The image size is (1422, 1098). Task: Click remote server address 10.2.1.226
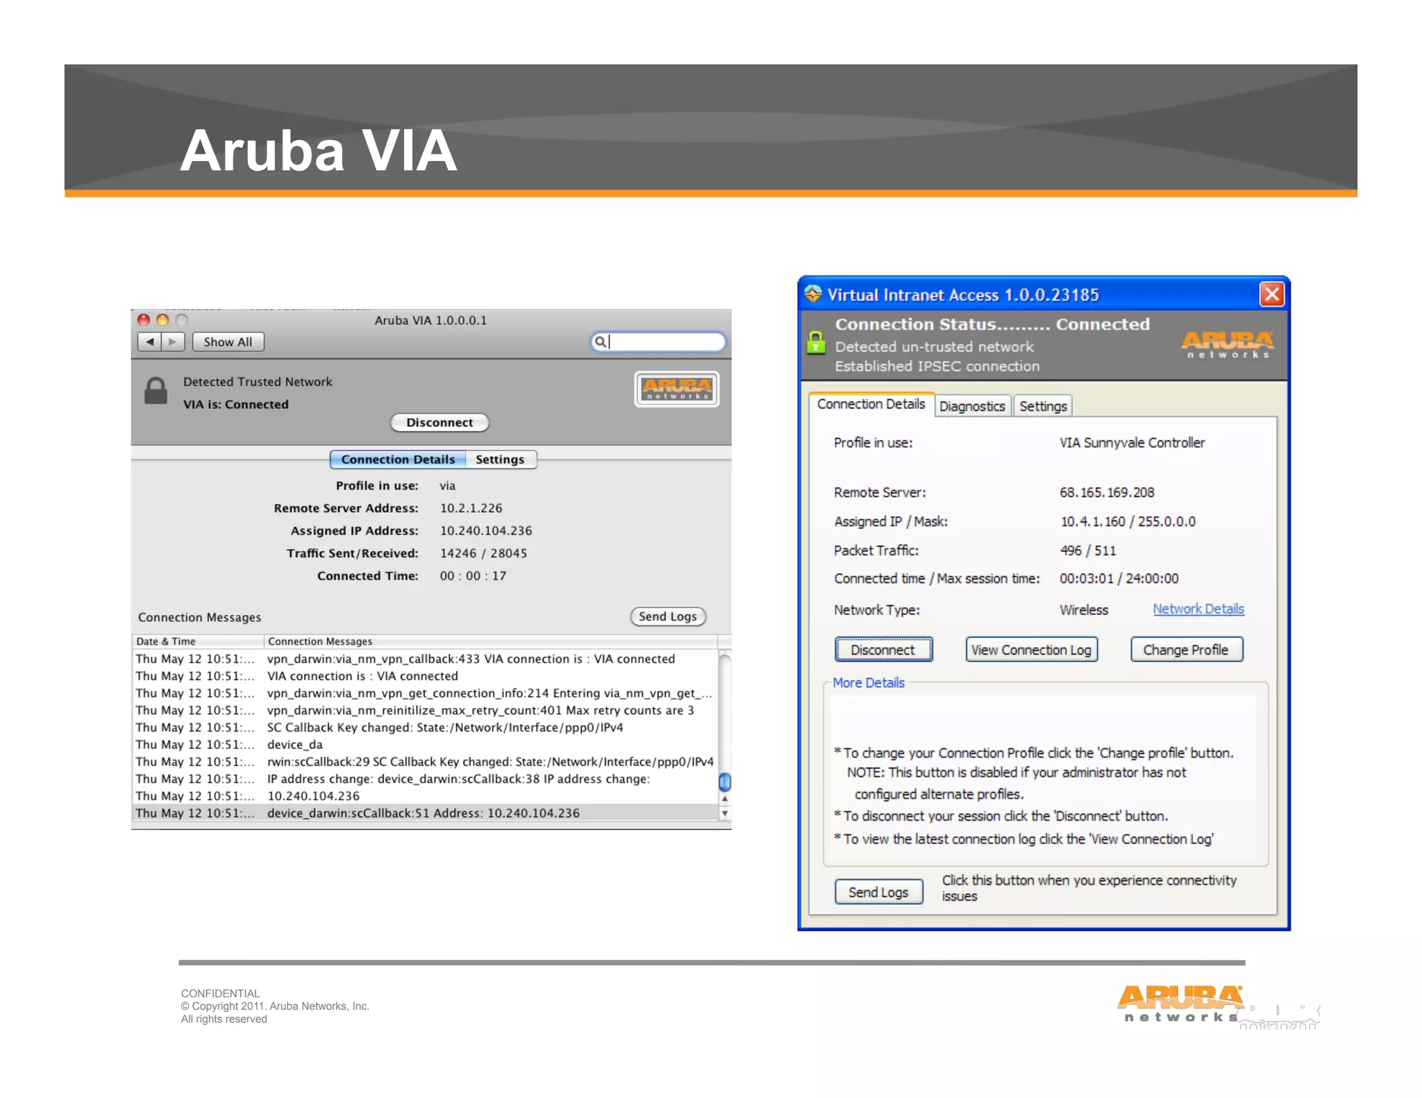click(471, 508)
